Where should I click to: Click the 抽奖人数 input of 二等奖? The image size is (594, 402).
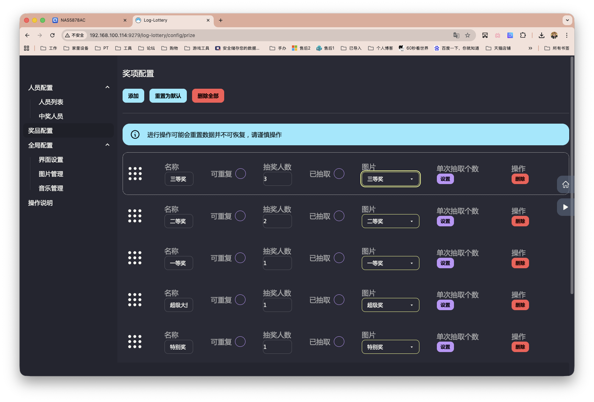(277, 221)
